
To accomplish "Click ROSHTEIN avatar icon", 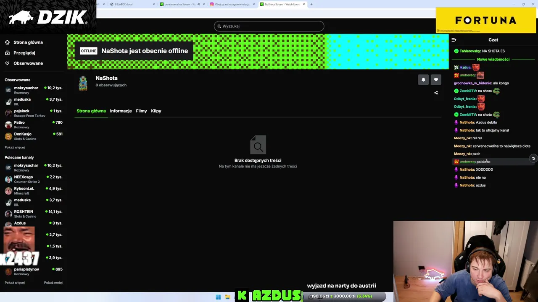I will (x=8, y=214).
